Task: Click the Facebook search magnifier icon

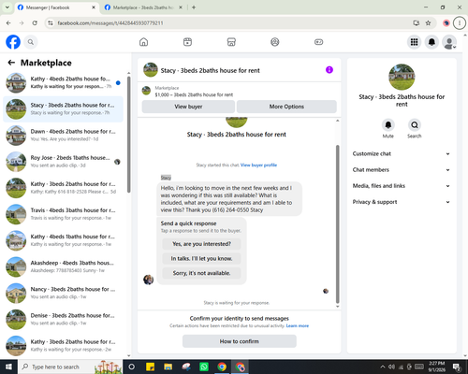Action: pyautogui.click(x=31, y=42)
